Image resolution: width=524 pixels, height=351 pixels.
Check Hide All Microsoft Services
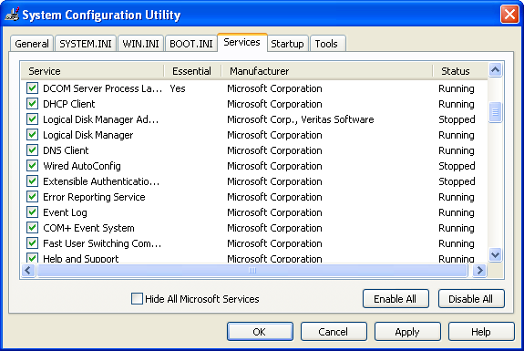tap(137, 298)
